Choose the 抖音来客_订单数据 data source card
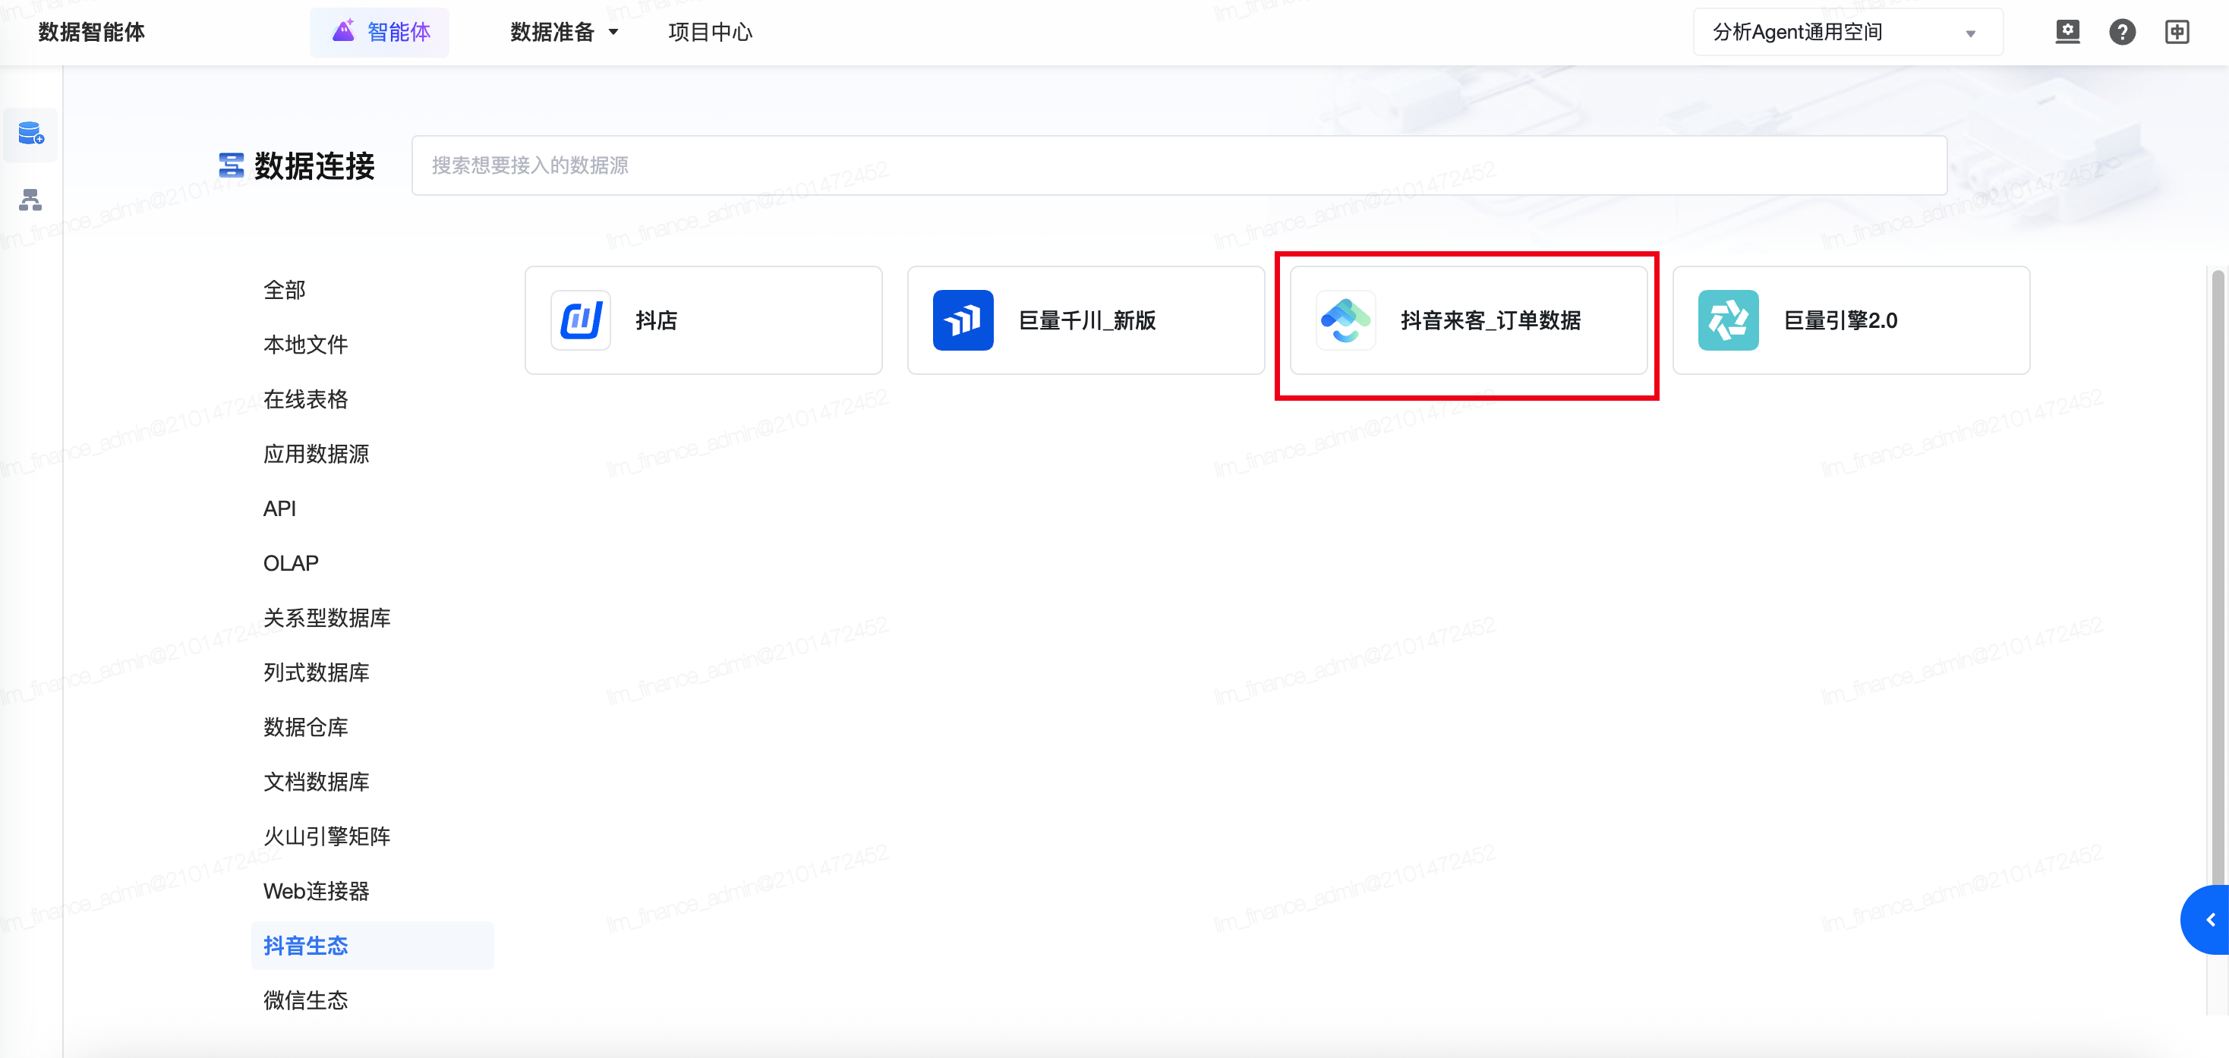 click(x=1468, y=320)
